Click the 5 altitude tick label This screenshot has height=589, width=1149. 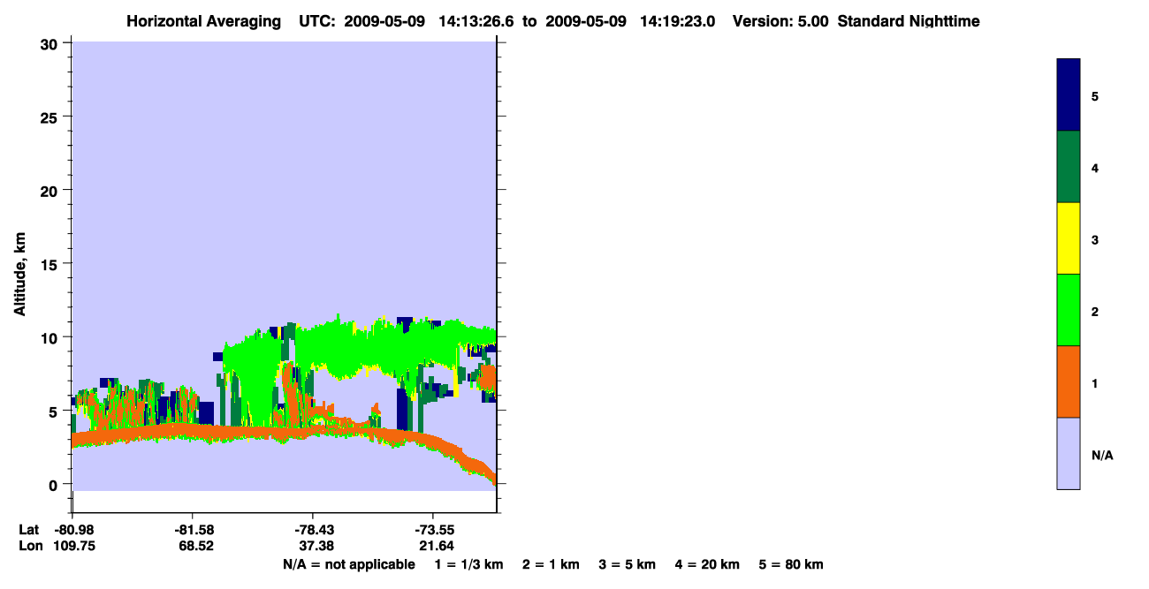[55, 411]
